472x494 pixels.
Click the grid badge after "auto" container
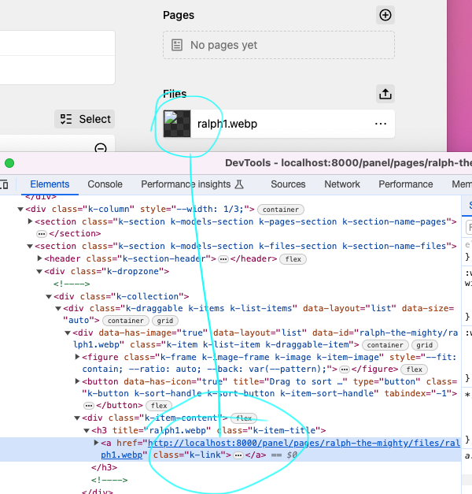165,321
